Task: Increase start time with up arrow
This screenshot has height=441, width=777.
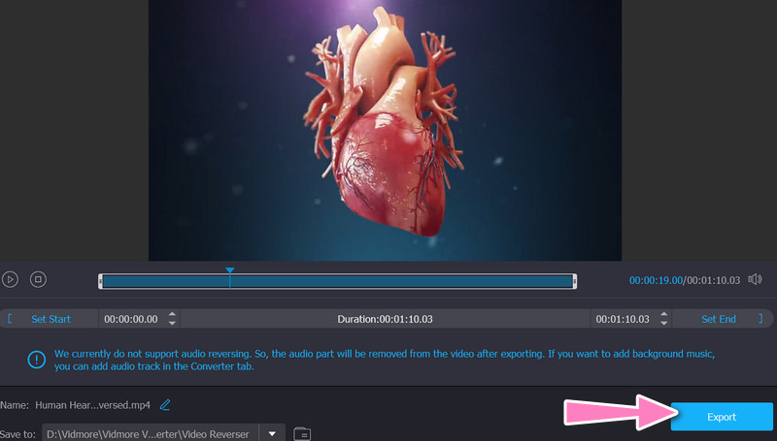Action: click(x=172, y=314)
